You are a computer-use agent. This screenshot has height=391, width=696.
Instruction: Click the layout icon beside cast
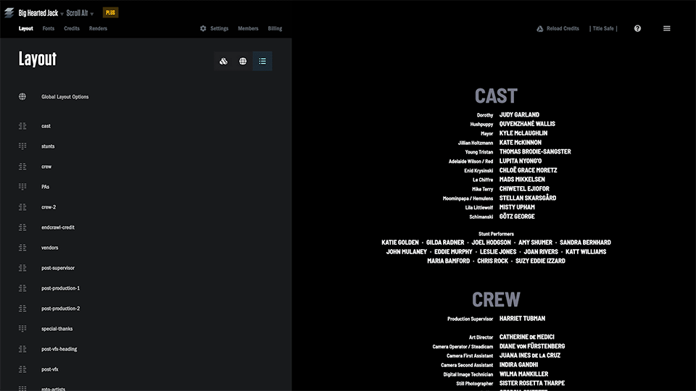coord(22,126)
